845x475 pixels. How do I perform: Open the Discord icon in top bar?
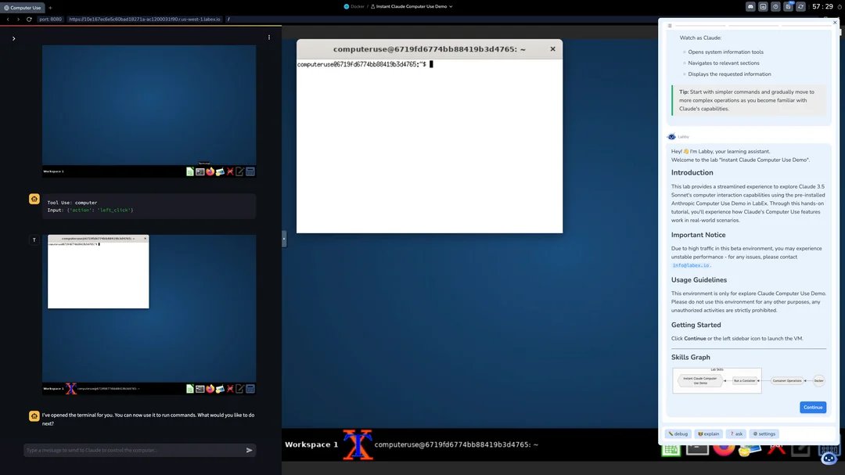[750, 6]
